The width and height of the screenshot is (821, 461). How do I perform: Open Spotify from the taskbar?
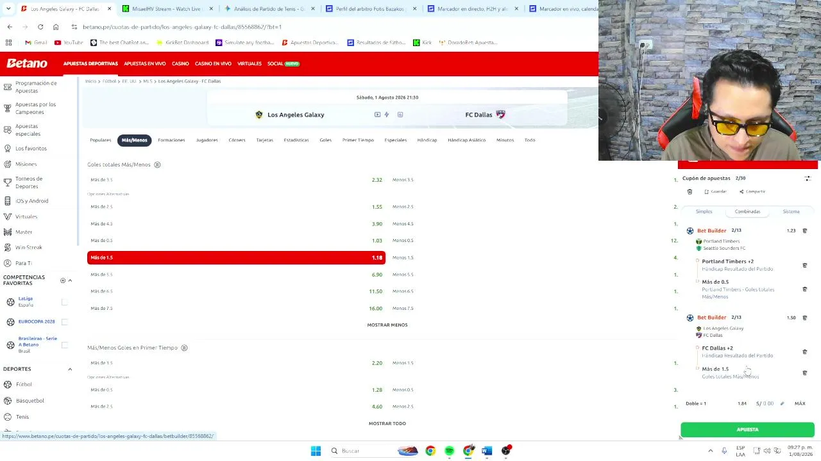pyautogui.click(x=449, y=451)
